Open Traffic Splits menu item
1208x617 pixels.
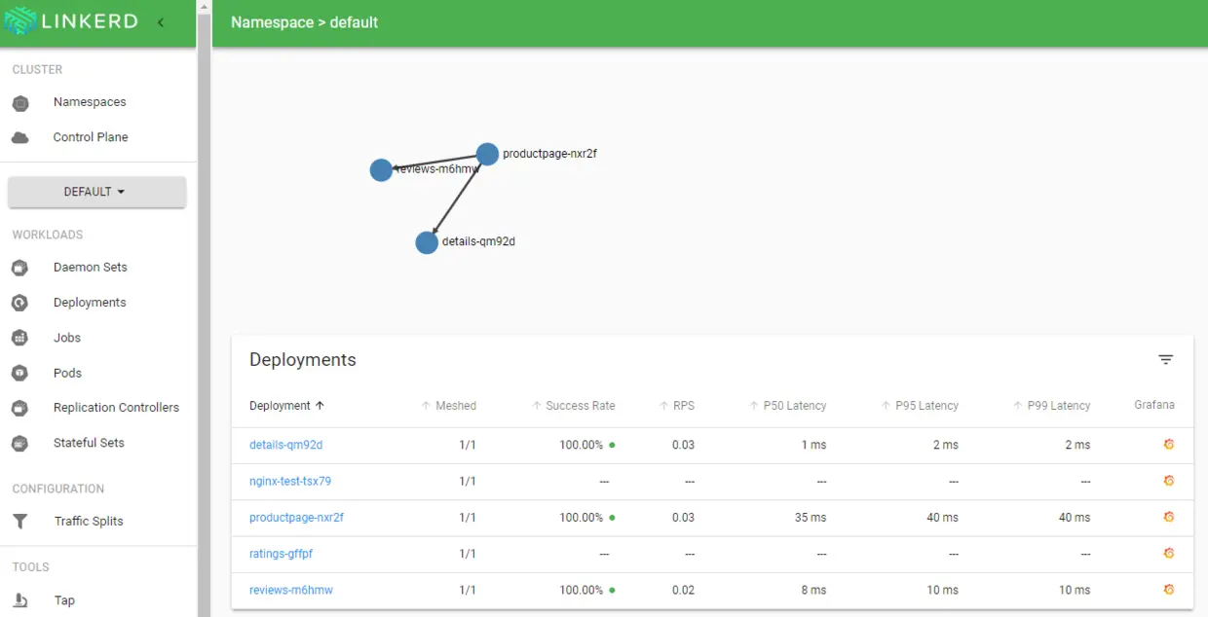pyautogui.click(x=89, y=522)
